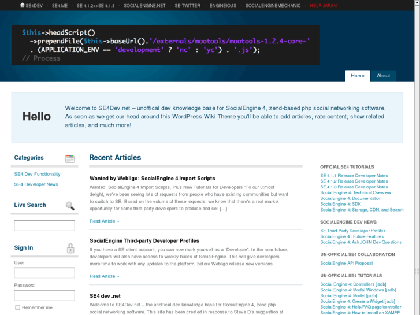Open the About tab
Viewport: 420px width, 315px height.
tap(383, 76)
